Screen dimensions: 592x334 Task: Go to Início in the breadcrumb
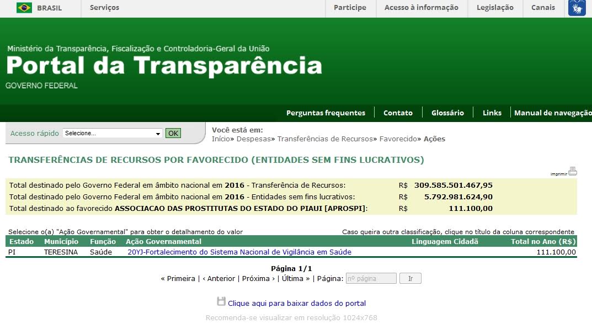221,139
